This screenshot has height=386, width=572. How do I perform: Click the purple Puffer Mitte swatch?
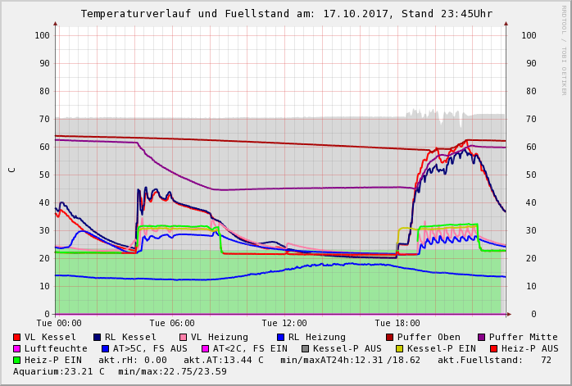(481, 337)
